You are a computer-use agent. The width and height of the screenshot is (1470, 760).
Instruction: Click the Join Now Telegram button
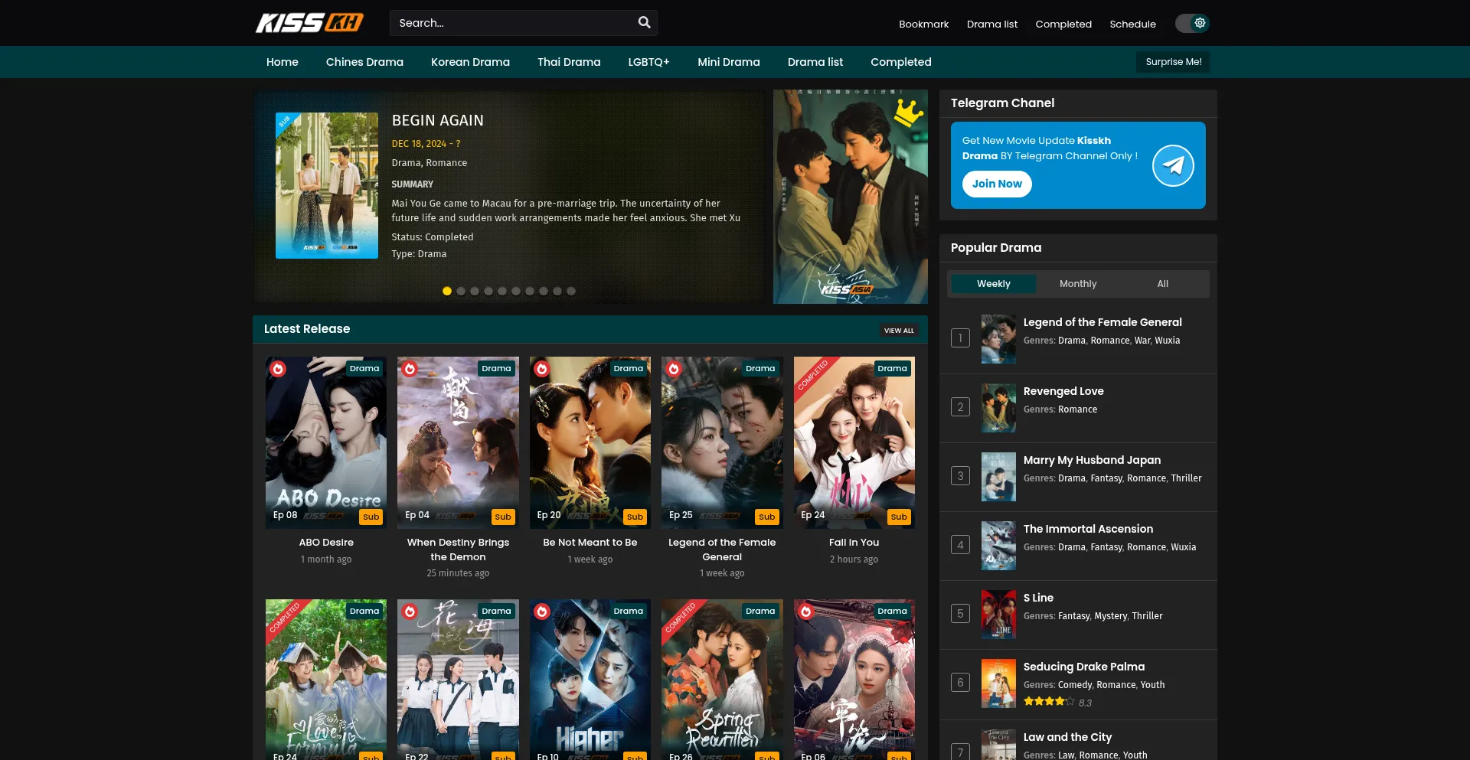(x=997, y=184)
